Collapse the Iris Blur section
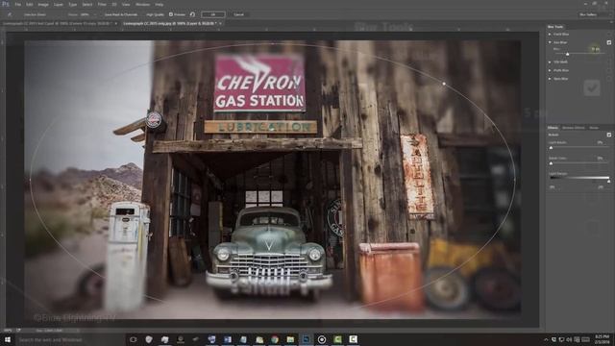 (550, 42)
